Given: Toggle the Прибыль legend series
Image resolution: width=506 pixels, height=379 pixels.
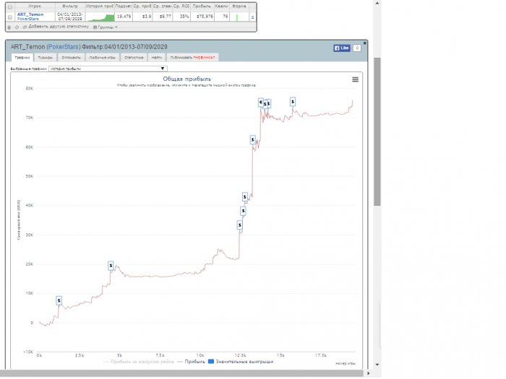Looking at the screenshot, I should click(191, 362).
